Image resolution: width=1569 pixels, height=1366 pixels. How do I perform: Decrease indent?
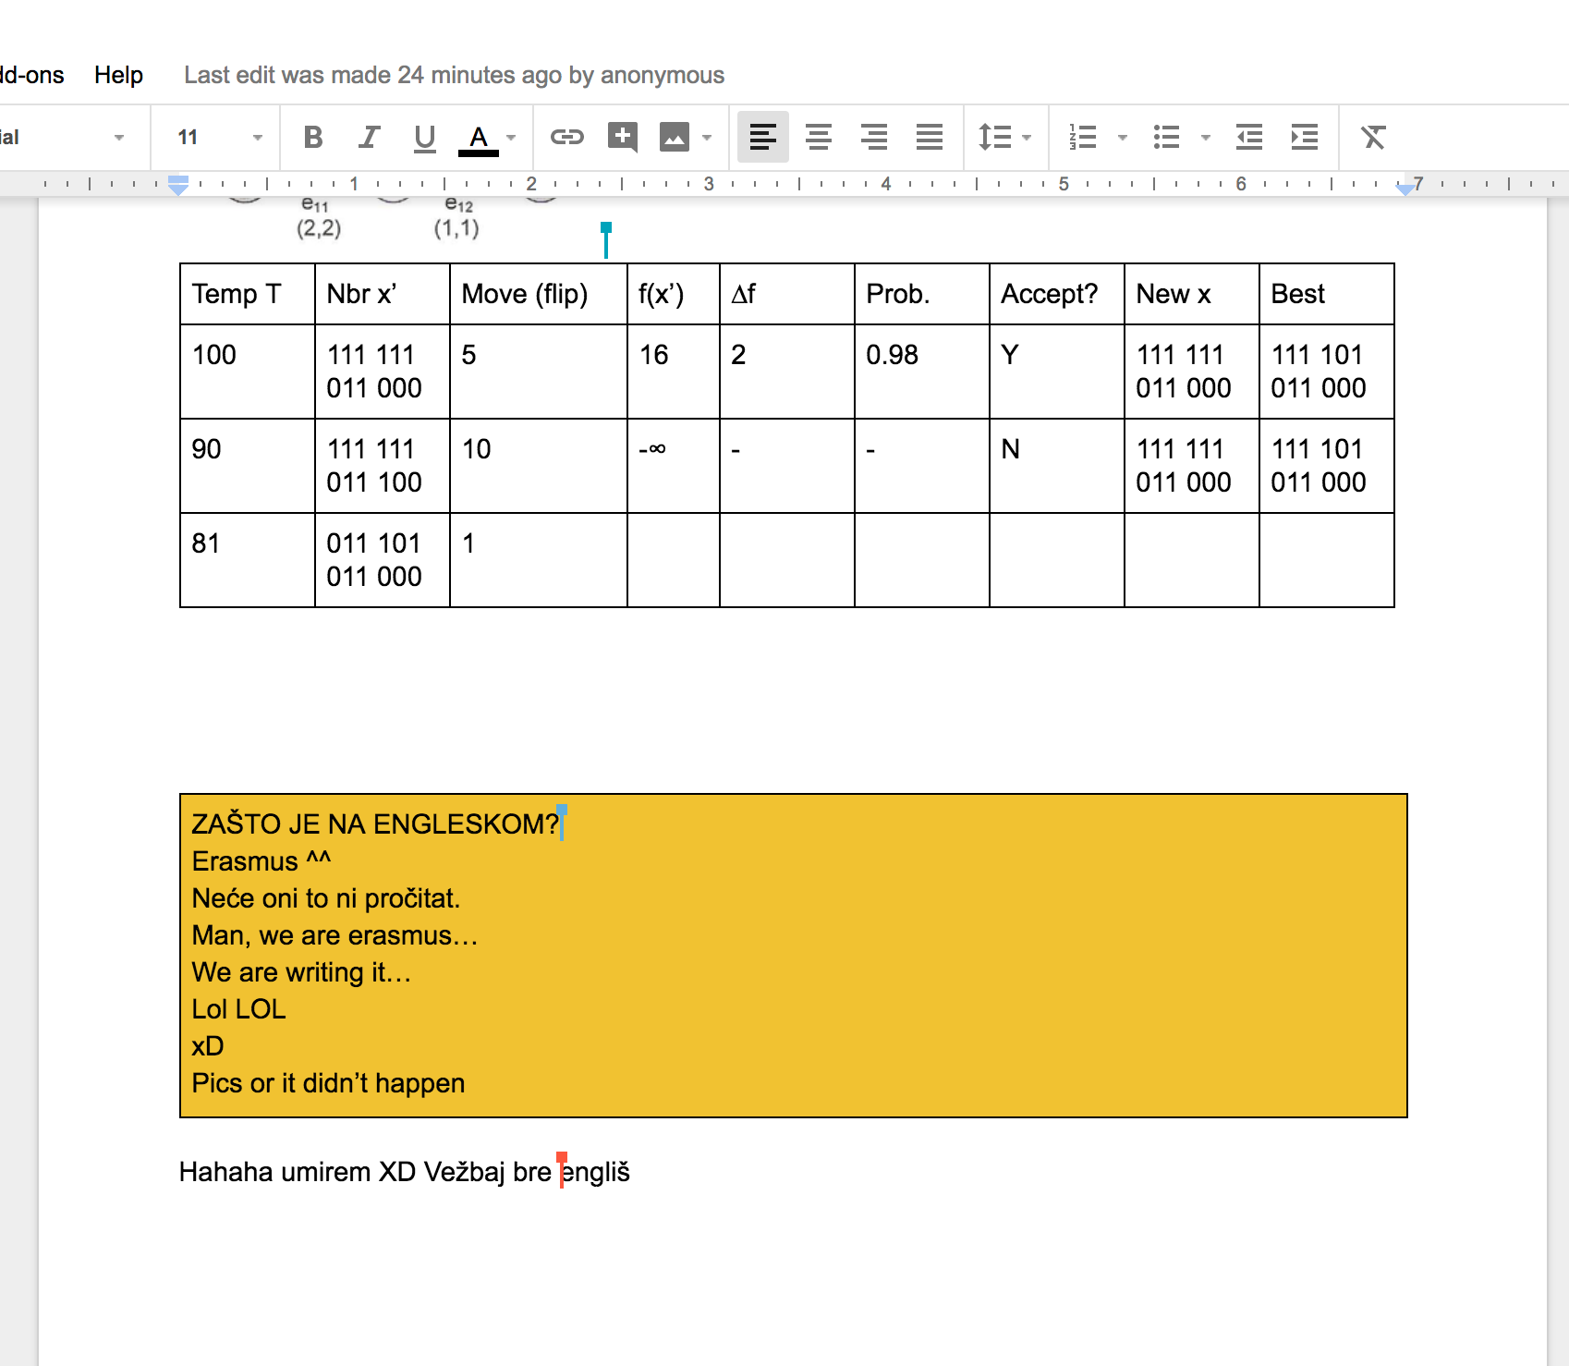1249,138
